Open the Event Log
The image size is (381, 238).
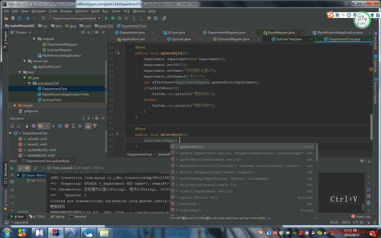click(361, 217)
